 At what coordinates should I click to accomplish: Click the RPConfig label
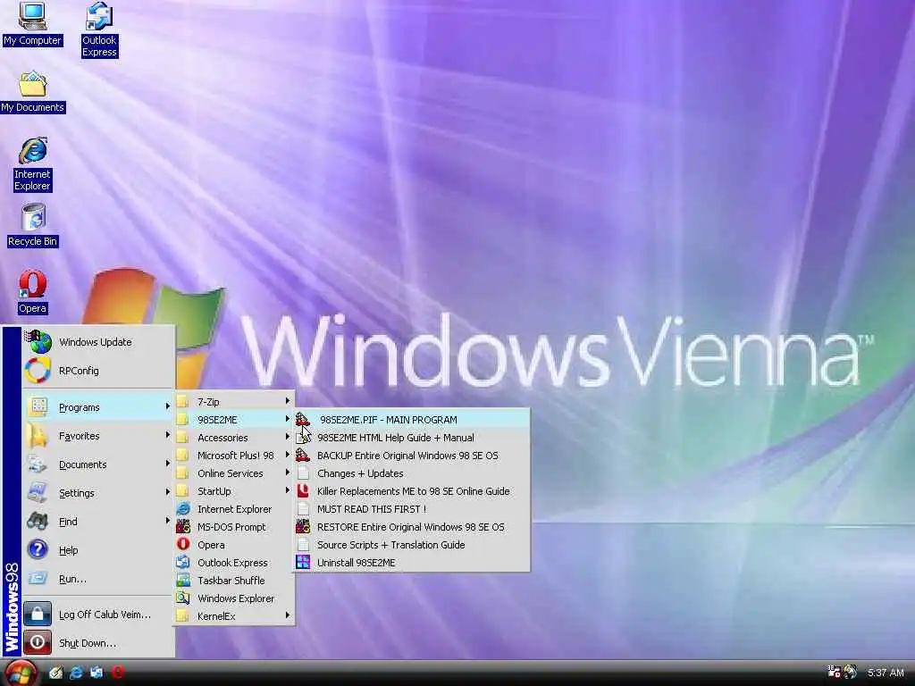[x=79, y=371]
